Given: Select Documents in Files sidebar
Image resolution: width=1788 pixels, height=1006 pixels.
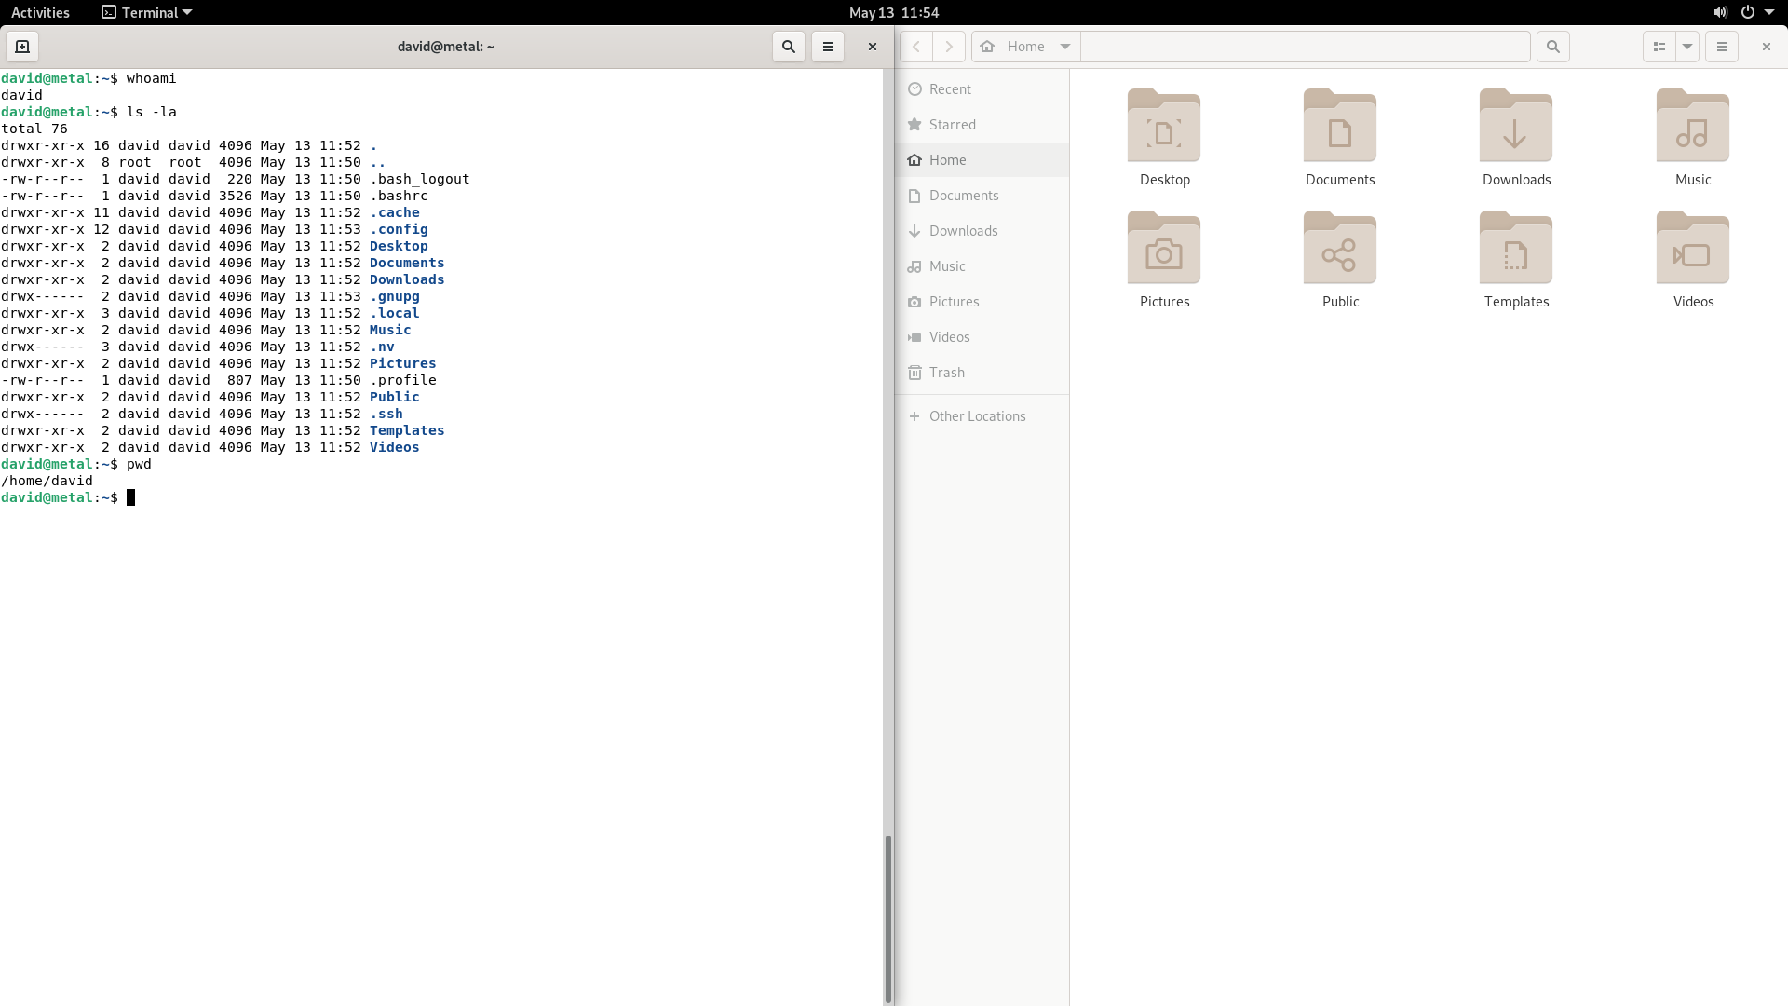Looking at the screenshot, I should (x=982, y=196).
